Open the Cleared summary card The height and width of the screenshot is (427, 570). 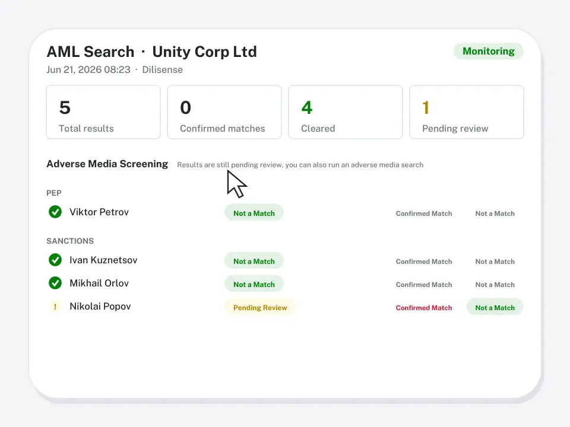click(346, 112)
